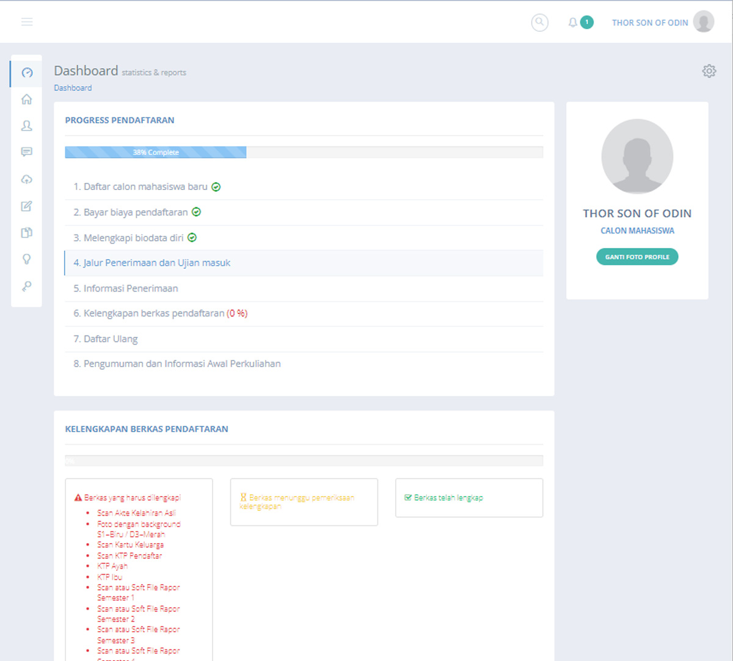Toggle the hamburger menu at top left
Viewport: 733px width, 661px height.
27,22
